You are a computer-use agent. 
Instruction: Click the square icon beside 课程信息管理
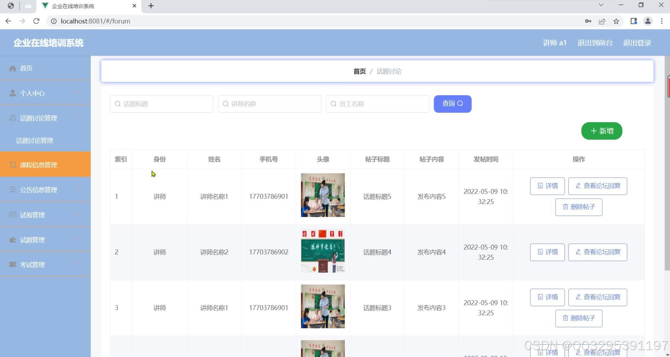click(x=13, y=165)
